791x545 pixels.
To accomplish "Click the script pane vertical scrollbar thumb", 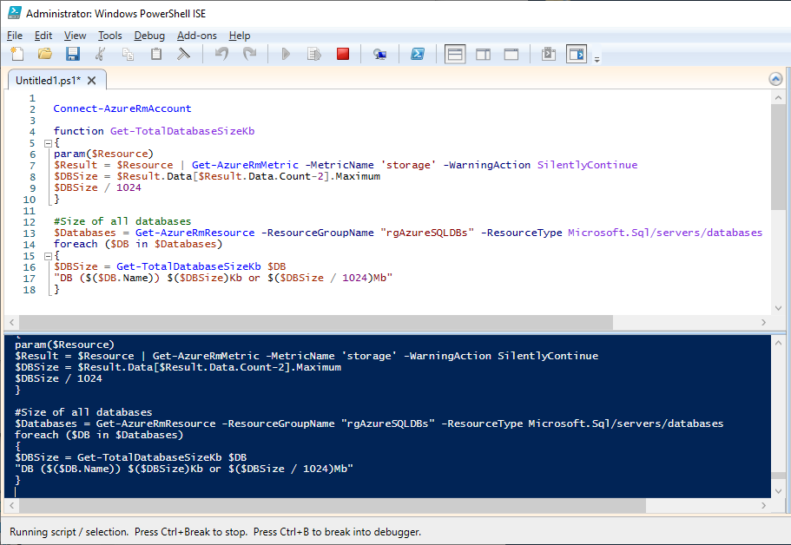I will (x=778, y=157).
